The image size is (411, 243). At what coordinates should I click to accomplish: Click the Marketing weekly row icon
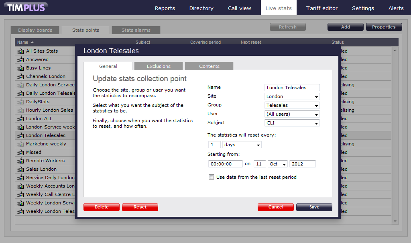pos(20,144)
